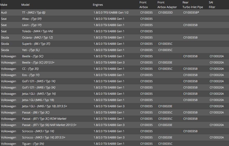
Task: Click CI100020E in the Beetle 2013.5+ row
Action: pyautogui.click(x=165, y=62)
